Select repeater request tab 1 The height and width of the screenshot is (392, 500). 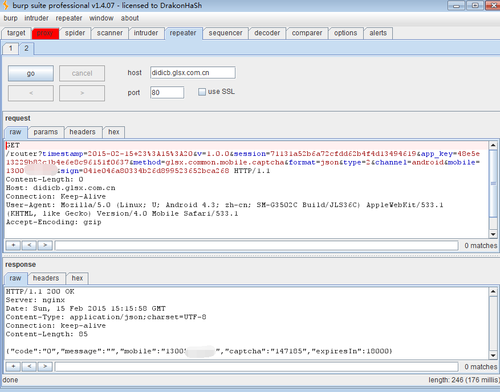point(10,49)
